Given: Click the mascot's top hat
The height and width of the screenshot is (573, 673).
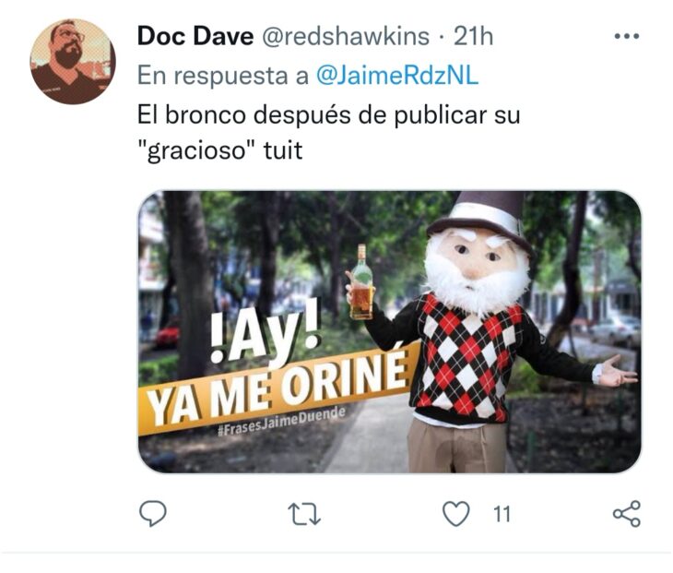Looking at the screenshot, I should pos(482,220).
